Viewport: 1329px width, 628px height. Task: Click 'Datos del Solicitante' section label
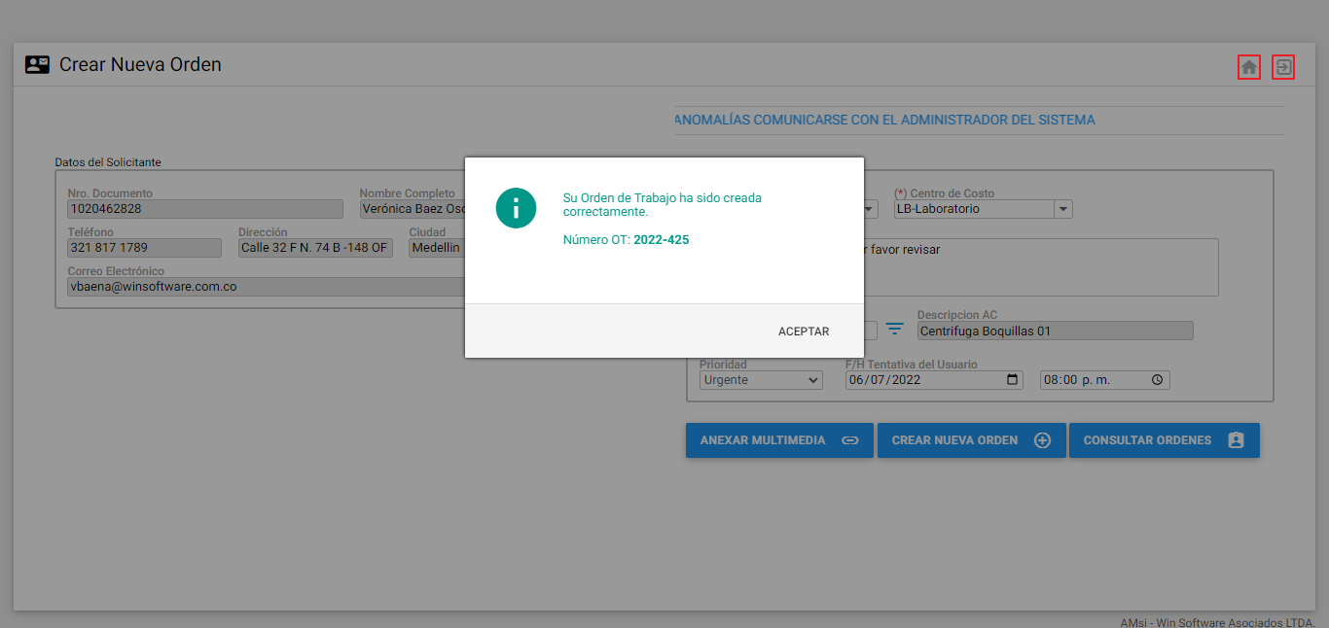click(x=108, y=162)
